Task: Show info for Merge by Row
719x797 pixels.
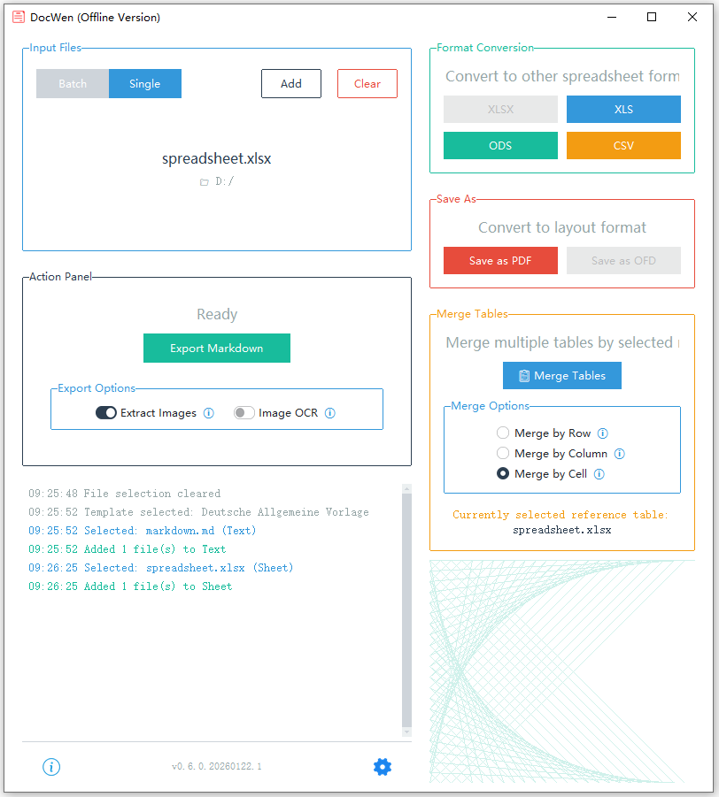Action: 603,433
